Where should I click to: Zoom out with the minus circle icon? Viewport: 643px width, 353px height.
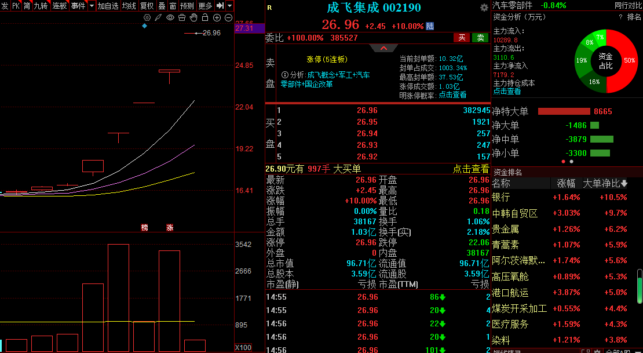click(228, 17)
